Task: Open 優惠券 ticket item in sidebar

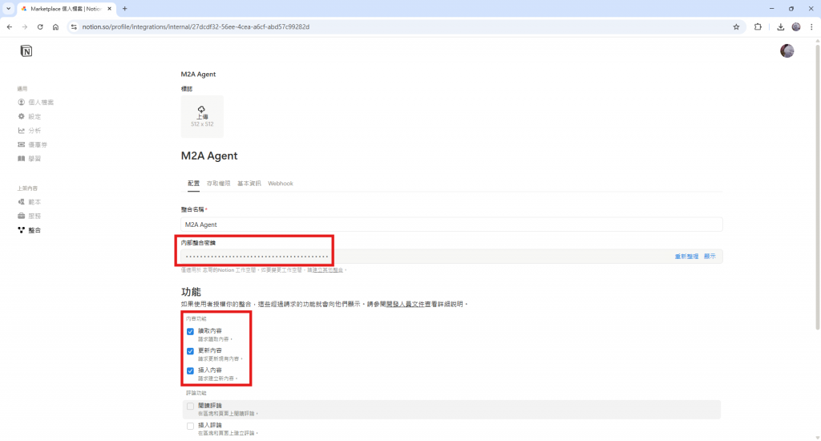Action: 32,144
